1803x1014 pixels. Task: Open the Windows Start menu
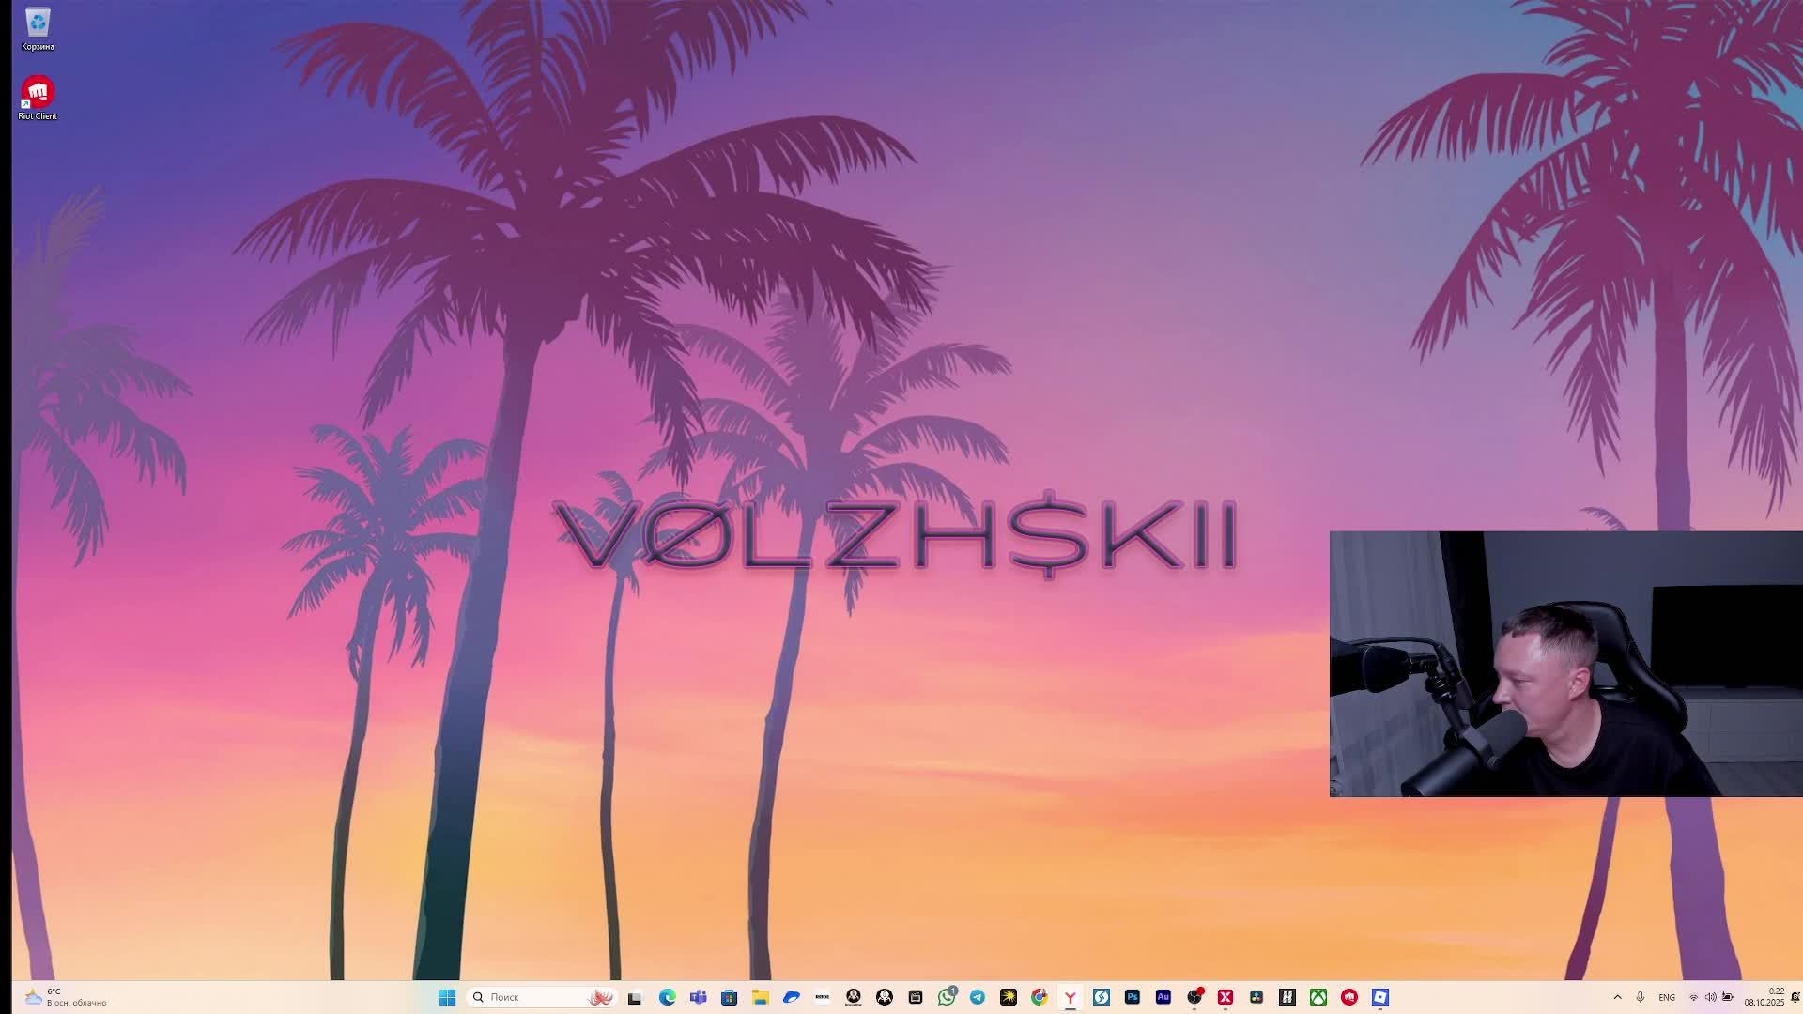(x=447, y=997)
